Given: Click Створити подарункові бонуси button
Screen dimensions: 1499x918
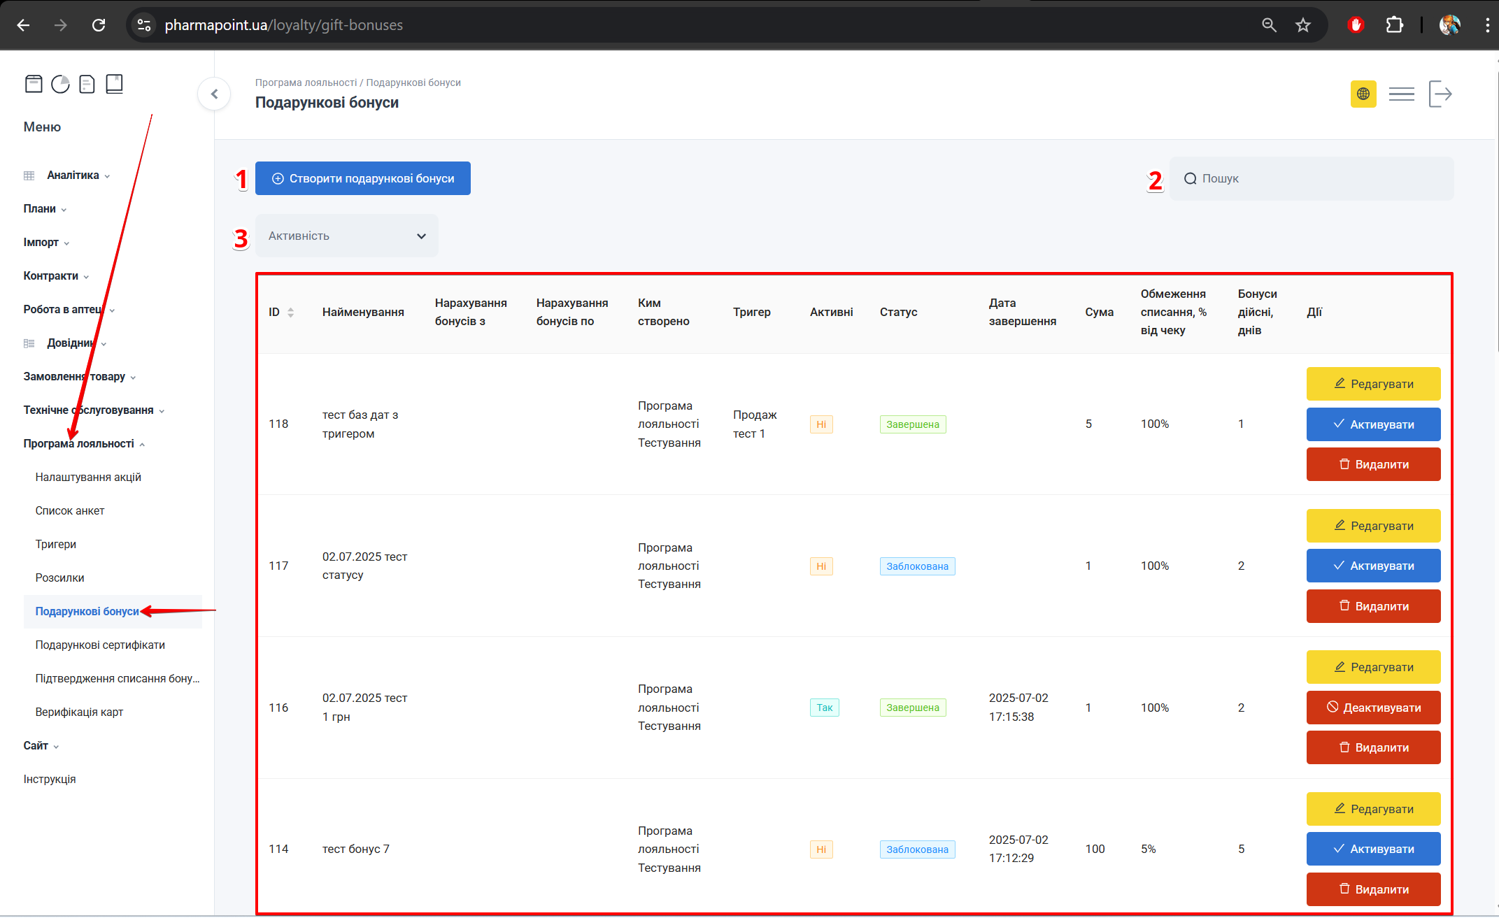Looking at the screenshot, I should click(362, 179).
